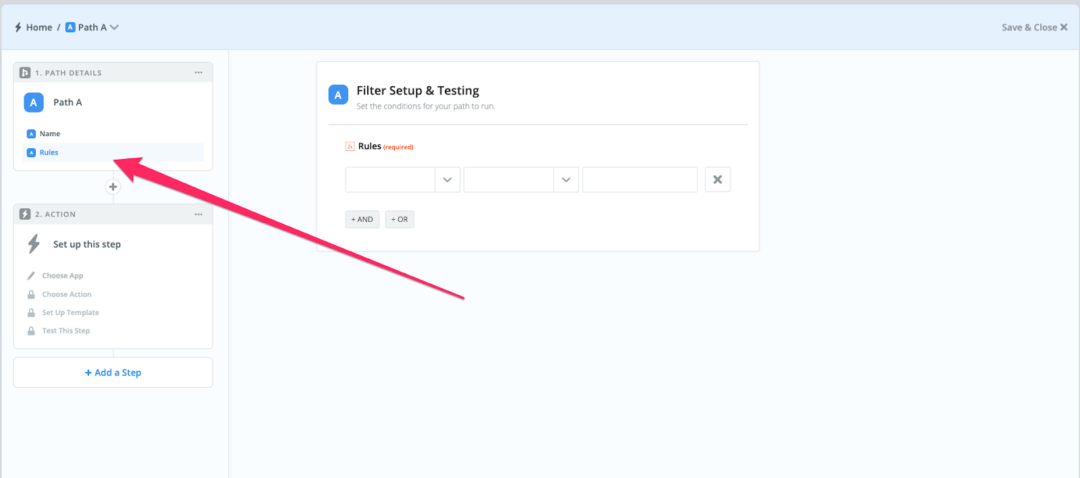Click the blue Path A breadcrumb icon
The width and height of the screenshot is (1080, 478).
click(70, 28)
